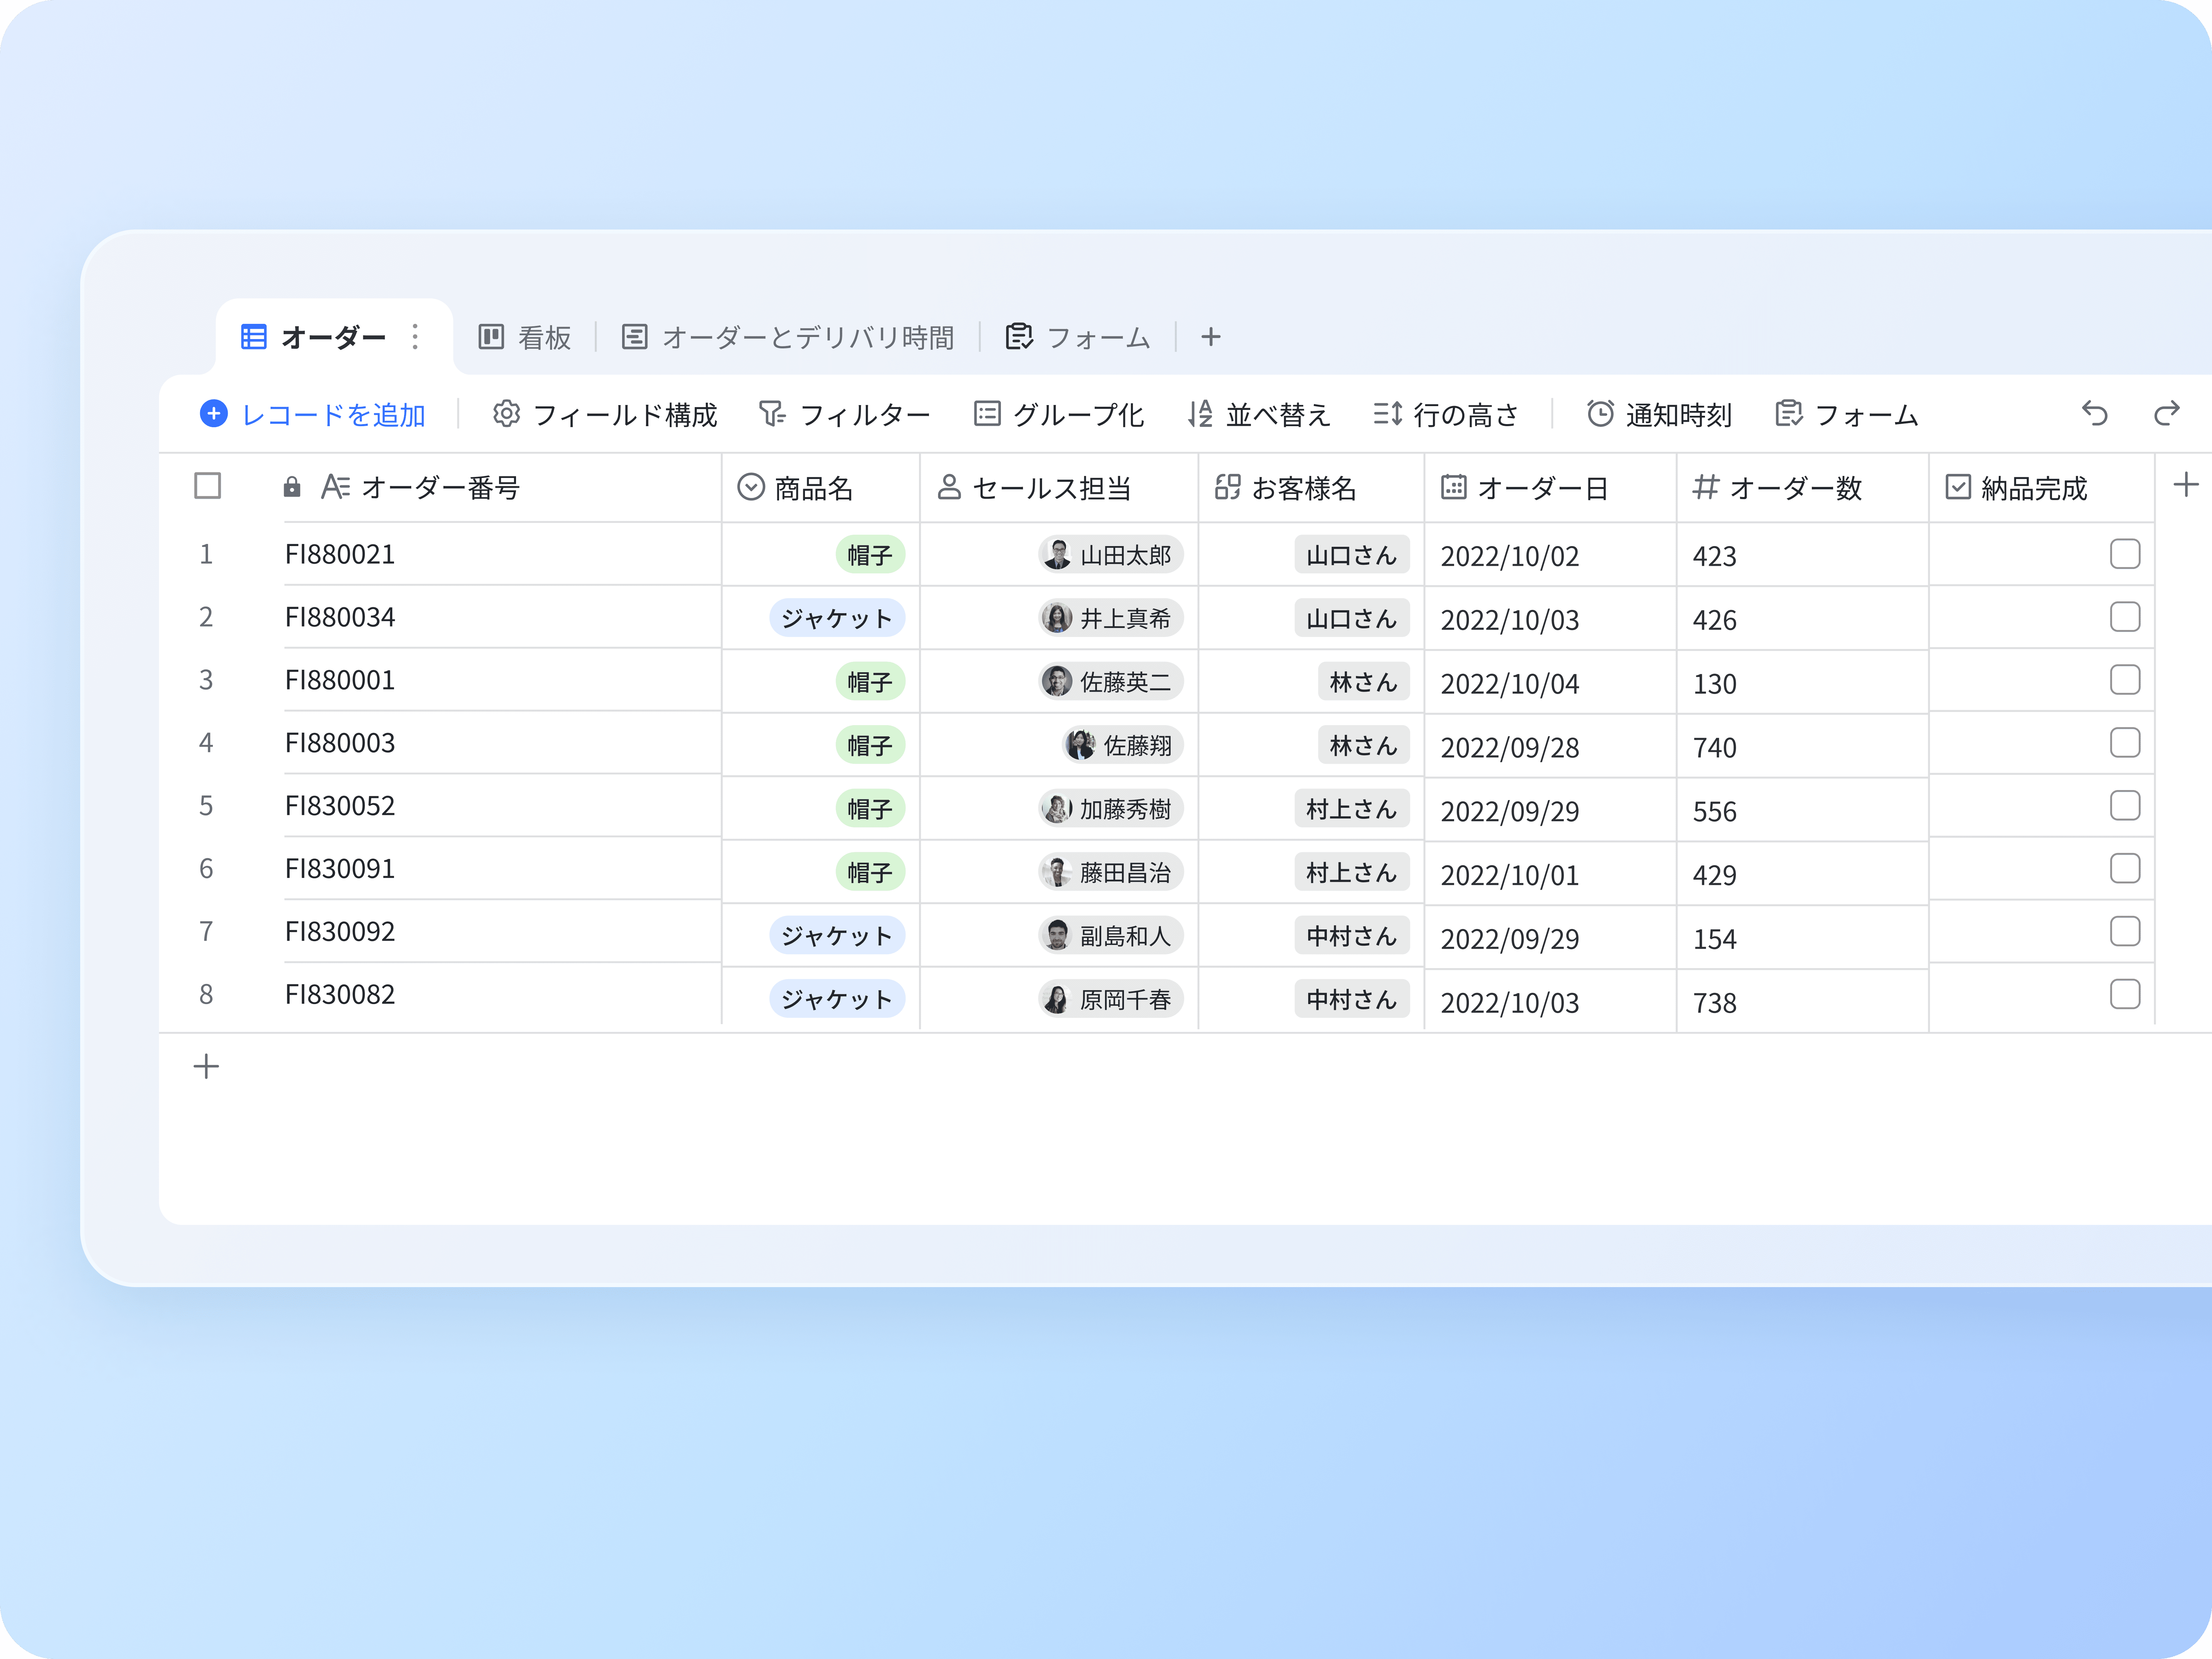Adjust 行の高さ row height
2212x1659 pixels.
(x=1446, y=414)
